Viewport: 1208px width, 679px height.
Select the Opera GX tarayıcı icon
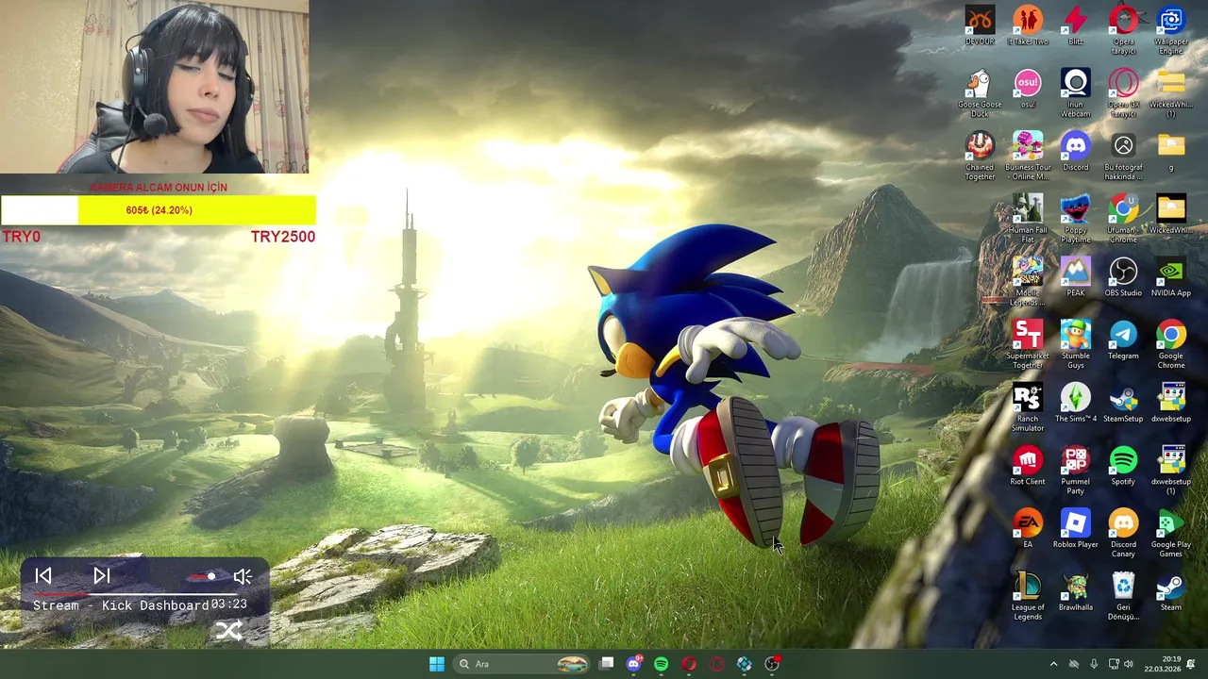(1123, 93)
